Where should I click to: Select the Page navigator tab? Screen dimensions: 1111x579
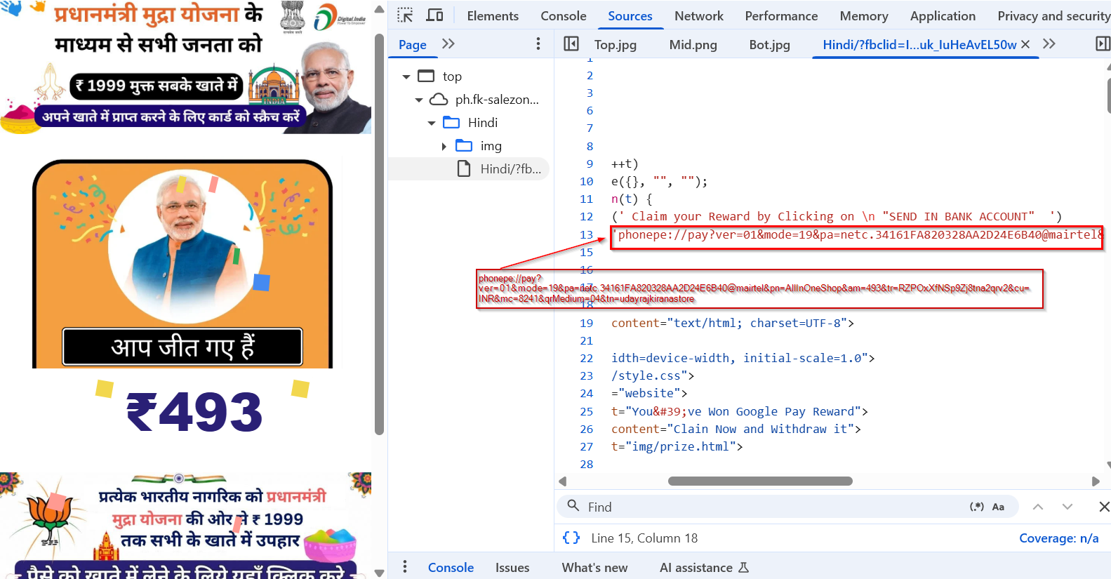(x=413, y=44)
